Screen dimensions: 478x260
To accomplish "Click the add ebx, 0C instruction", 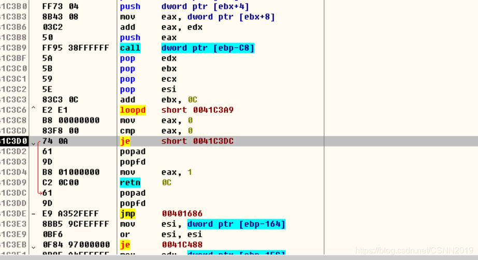I will tap(158, 99).
